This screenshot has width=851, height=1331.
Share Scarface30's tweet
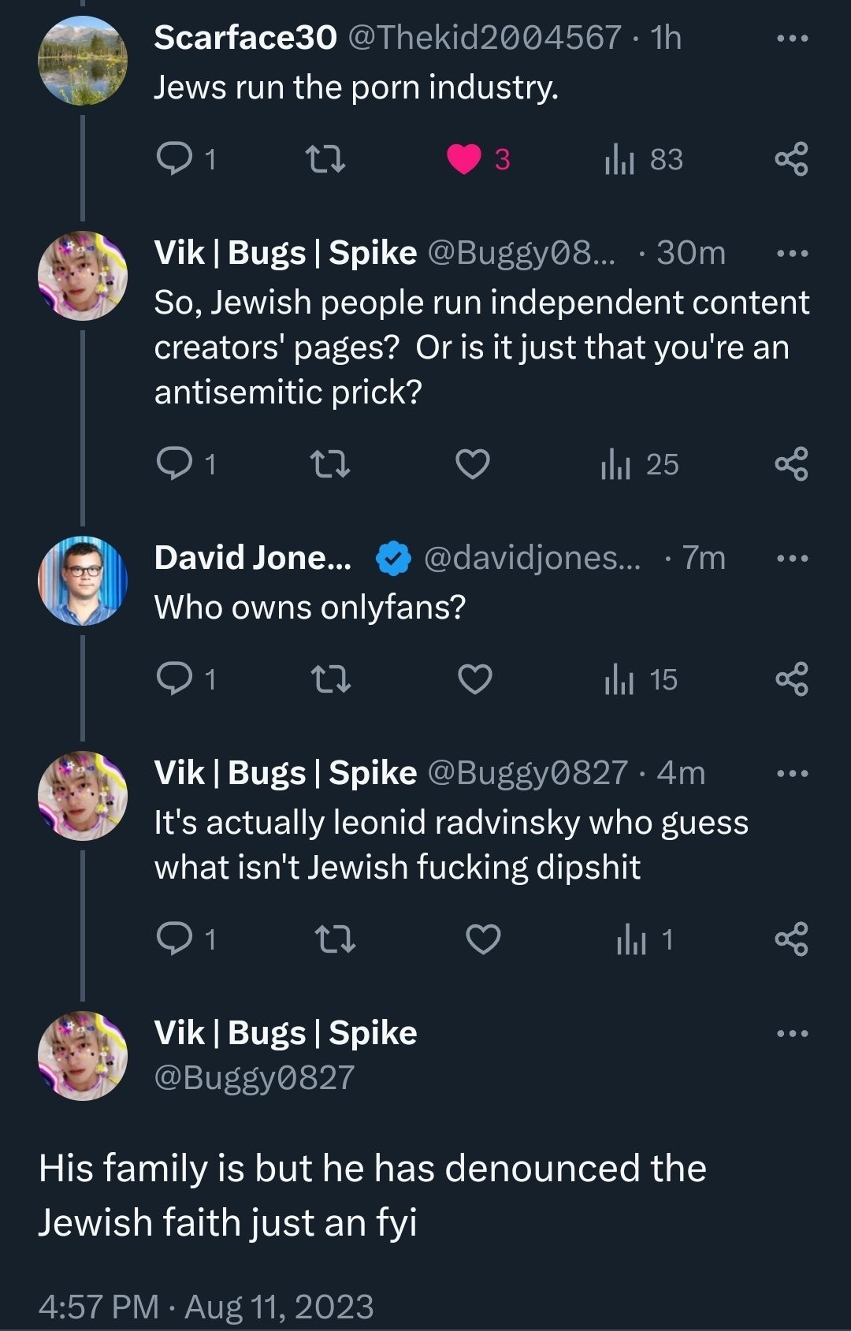click(791, 159)
